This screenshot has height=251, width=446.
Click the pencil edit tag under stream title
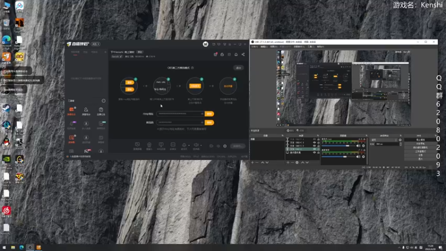pos(117,57)
